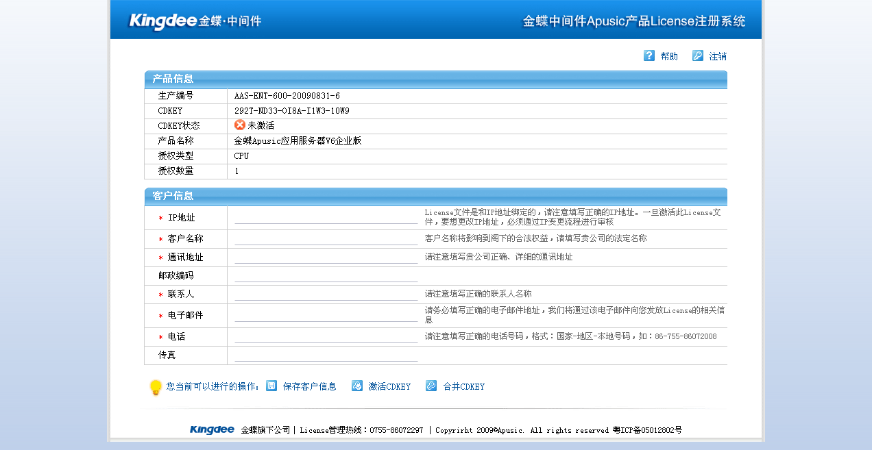Click the 注销 logout link

point(718,57)
